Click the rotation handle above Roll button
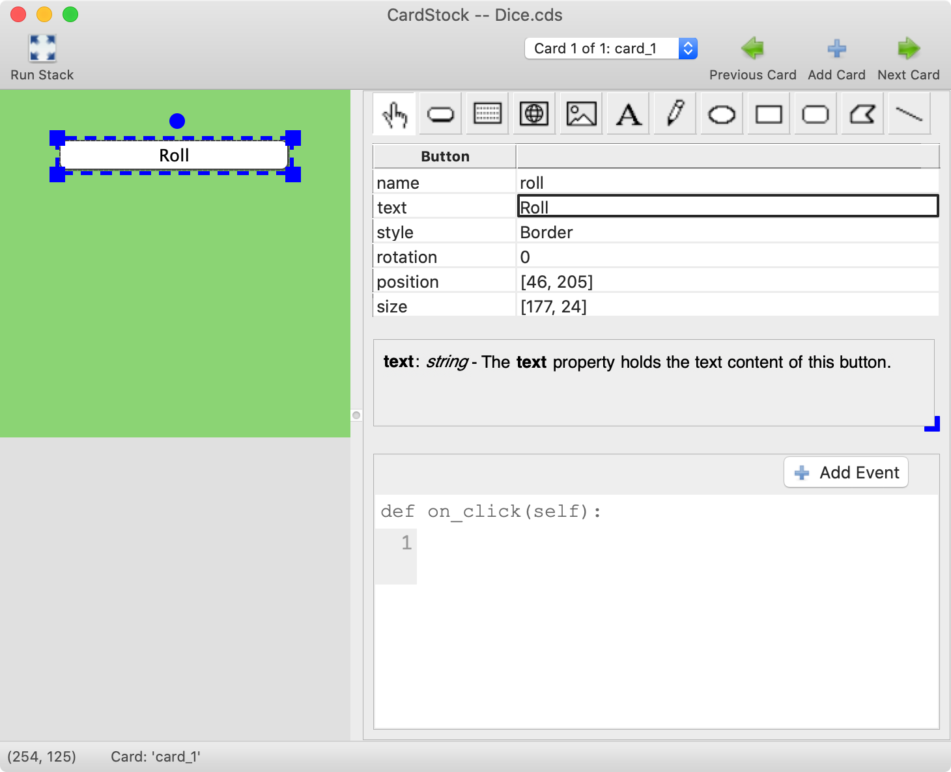The width and height of the screenshot is (951, 772). click(x=177, y=121)
